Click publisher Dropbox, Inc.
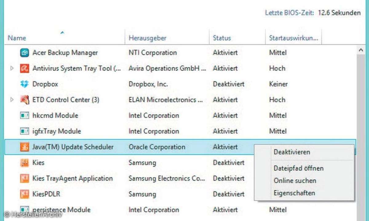The width and height of the screenshot is (369, 221). 148,84
